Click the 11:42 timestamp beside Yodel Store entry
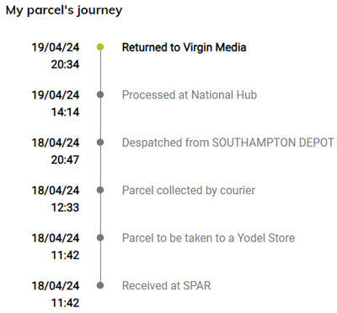Screen dimensions: 337x313 click(65, 256)
